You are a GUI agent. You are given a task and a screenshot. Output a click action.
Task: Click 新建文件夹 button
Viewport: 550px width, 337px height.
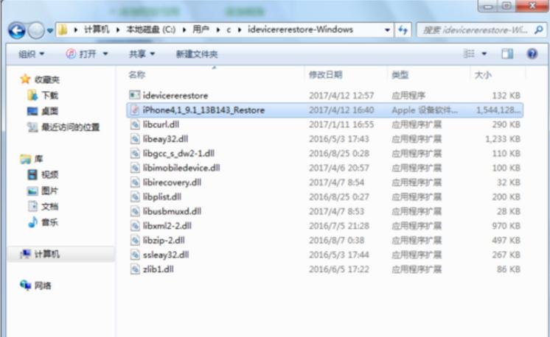(x=196, y=54)
